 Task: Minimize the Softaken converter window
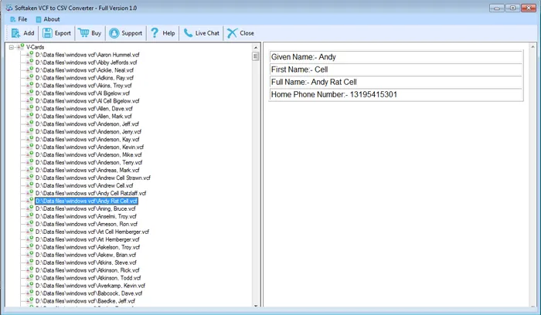tap(496, 8)
